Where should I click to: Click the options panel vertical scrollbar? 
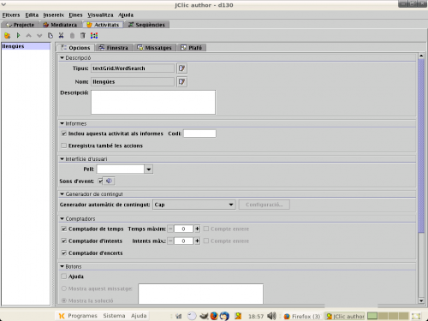click(421, 146)
